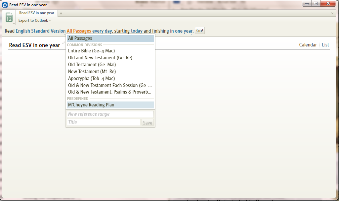Image resolution: width=339 pixels, height=201 pixels.
Task: Switch to List view
Action: [x=325, y=45]
